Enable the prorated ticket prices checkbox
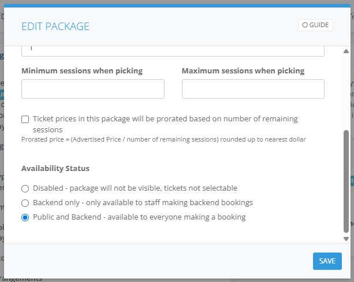The height and width of the screenshot is (282, 354). 25,120
